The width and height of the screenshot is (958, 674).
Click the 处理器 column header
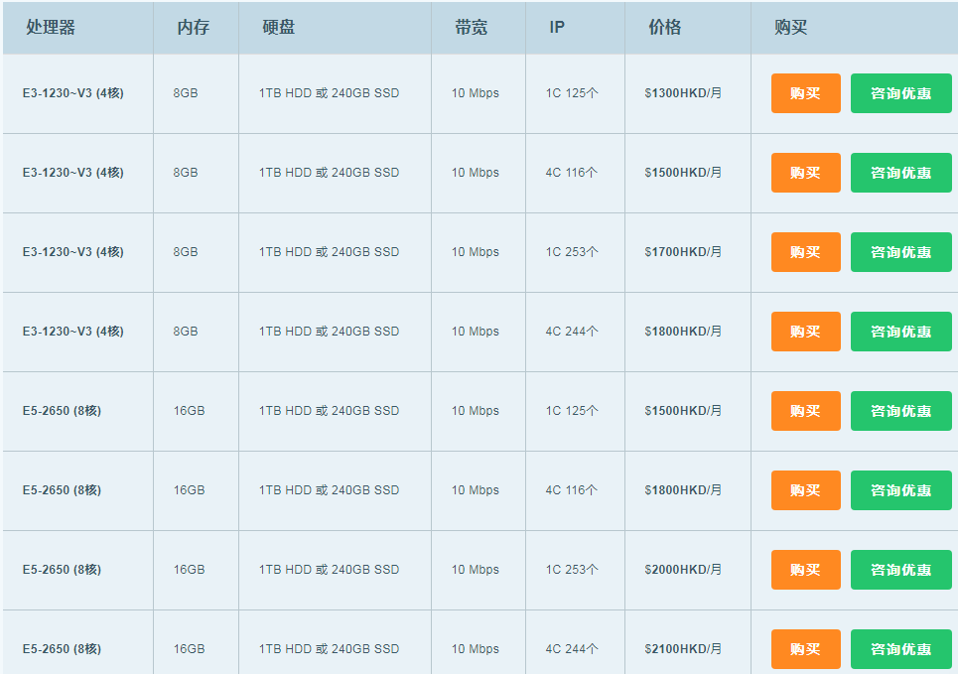[51, 28]
